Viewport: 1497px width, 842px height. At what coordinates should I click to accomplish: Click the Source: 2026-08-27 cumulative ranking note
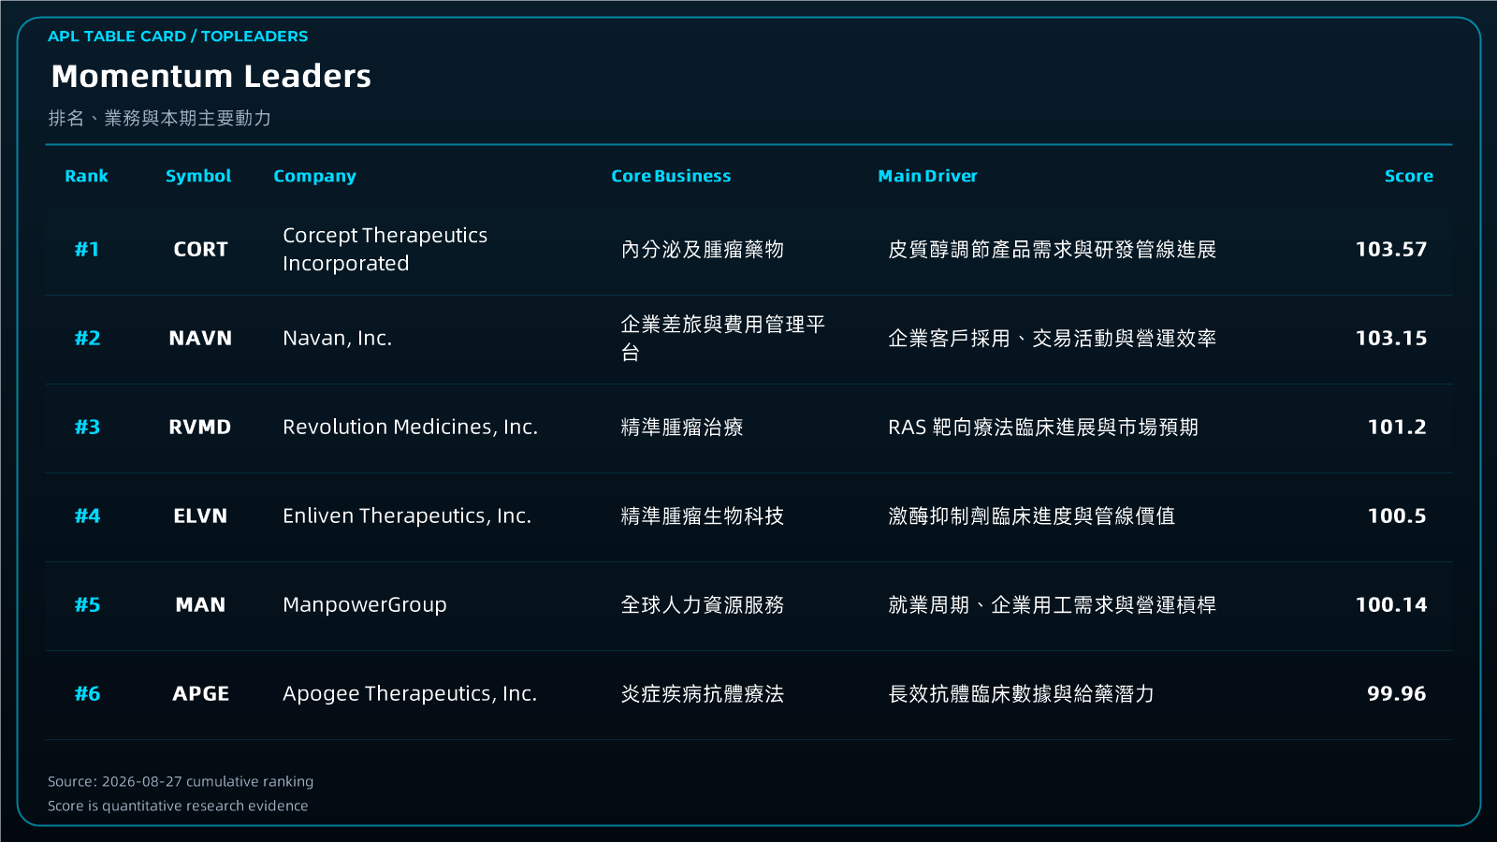181,781
